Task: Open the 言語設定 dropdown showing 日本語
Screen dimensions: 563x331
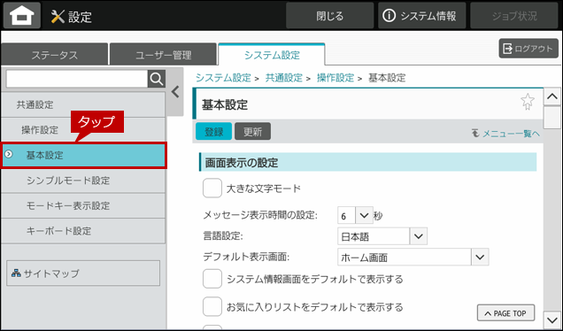Action: (382, 236)
